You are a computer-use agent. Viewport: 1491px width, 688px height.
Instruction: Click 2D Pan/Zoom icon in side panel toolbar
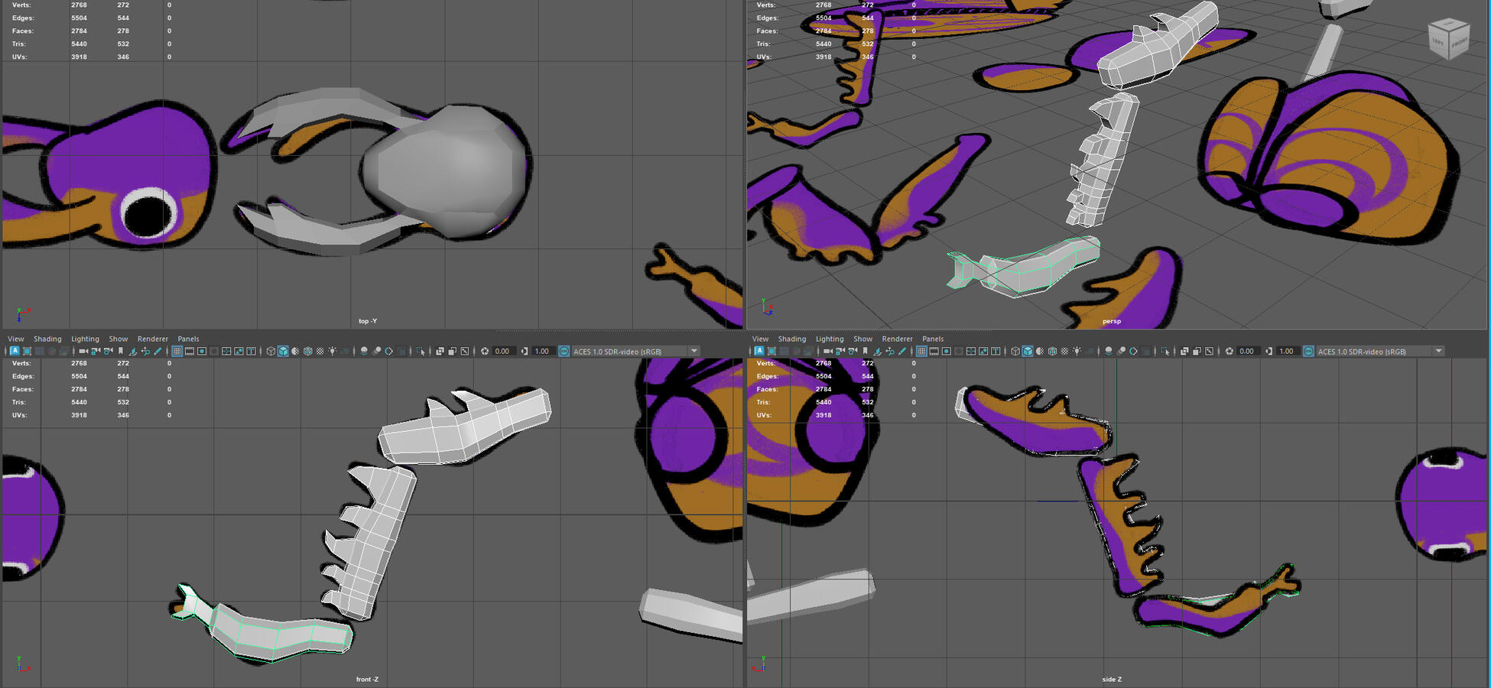pos(890,352)
